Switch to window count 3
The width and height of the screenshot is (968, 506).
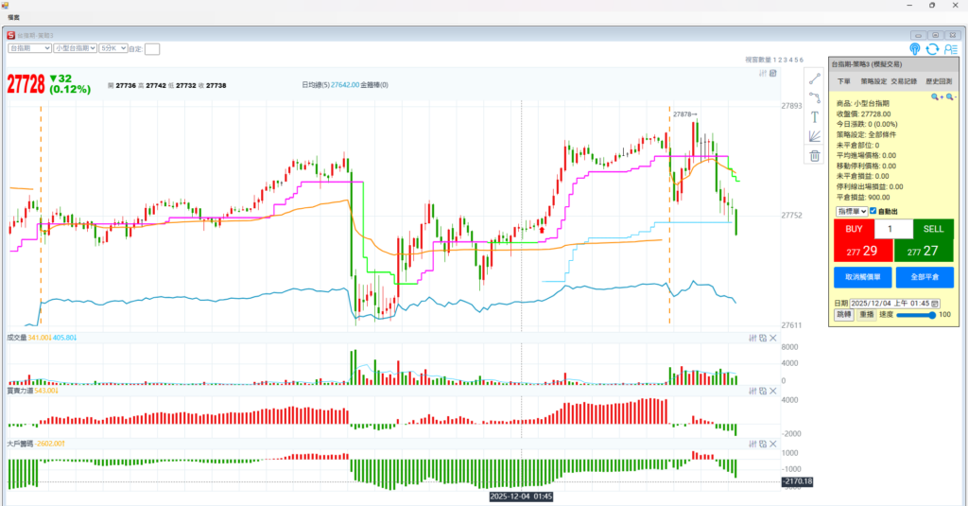coord(785,60)
